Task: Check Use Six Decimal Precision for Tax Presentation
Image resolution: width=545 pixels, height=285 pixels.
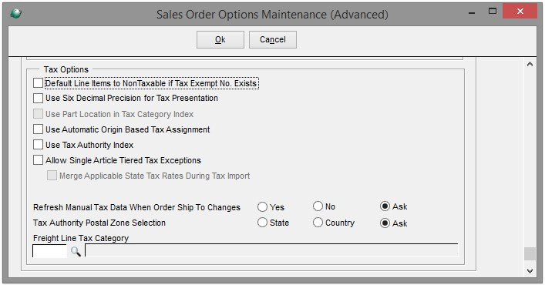Action: 38,99
